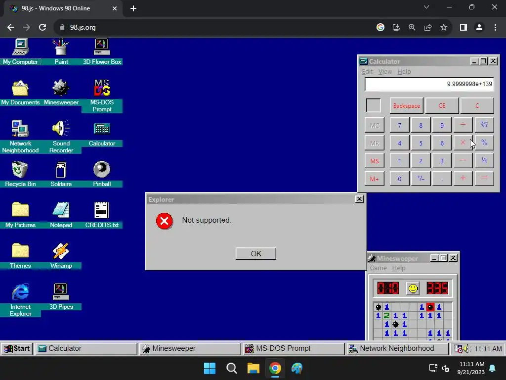Open Windows 11 notification bell
Image resolution: width=506 pixels, height=380 pixels.
point(493,368)
